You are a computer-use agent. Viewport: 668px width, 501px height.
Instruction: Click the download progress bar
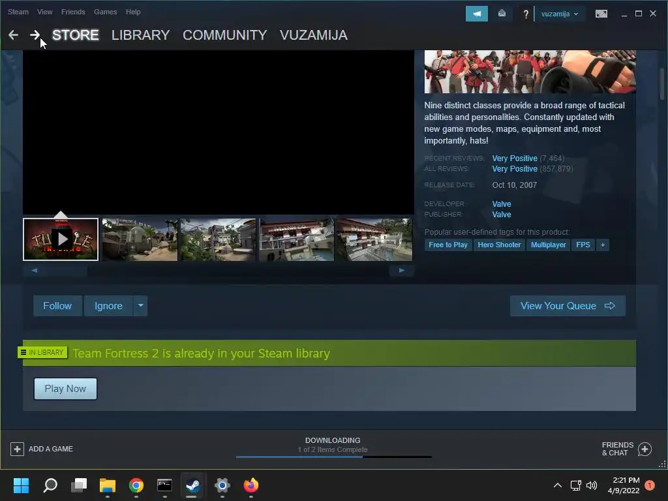click(333, 457)
